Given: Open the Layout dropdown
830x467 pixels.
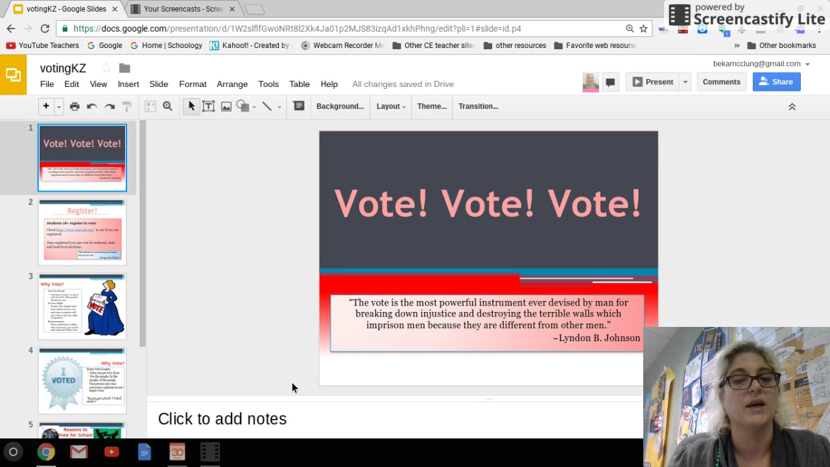Looking at the screenshot, I should [391, 106].
